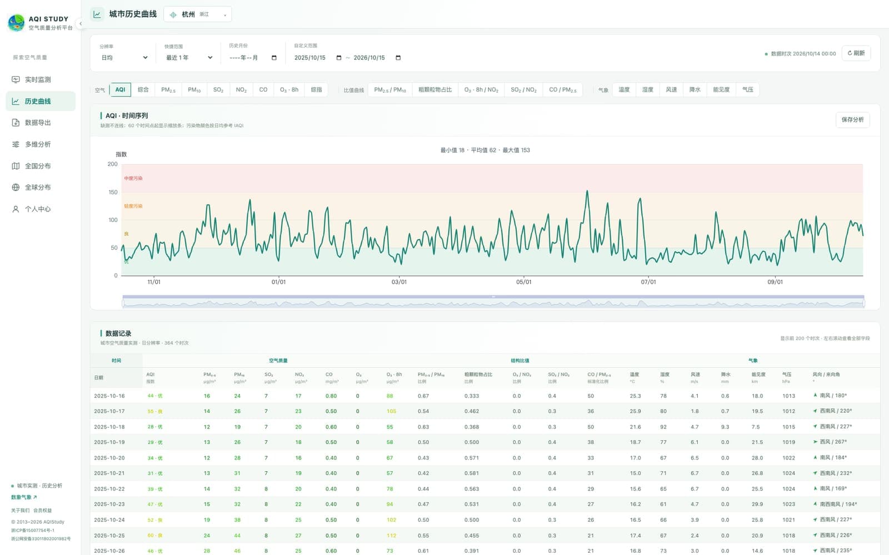Grab the left handle of chart range slider
Viewport: 889px width, 555px height.
pos(123,303)
